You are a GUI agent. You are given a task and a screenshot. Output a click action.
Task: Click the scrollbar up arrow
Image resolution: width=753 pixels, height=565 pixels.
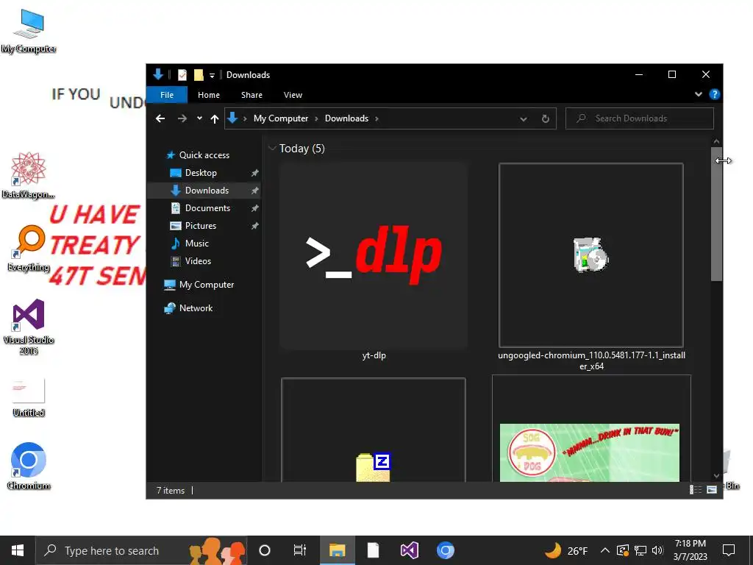(x=716, y=142)
